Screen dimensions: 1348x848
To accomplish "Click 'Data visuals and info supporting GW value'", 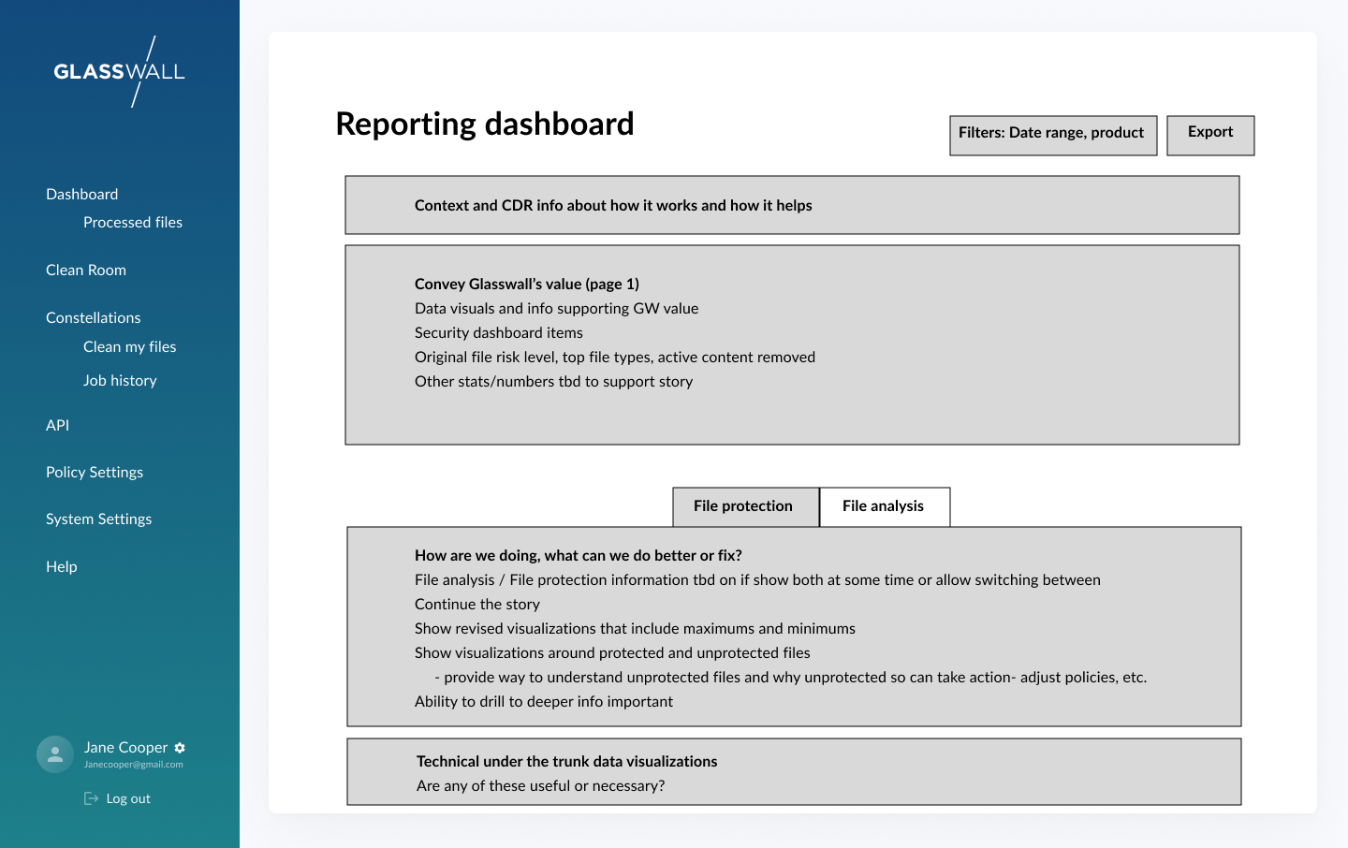I will [x=557, y=309].
